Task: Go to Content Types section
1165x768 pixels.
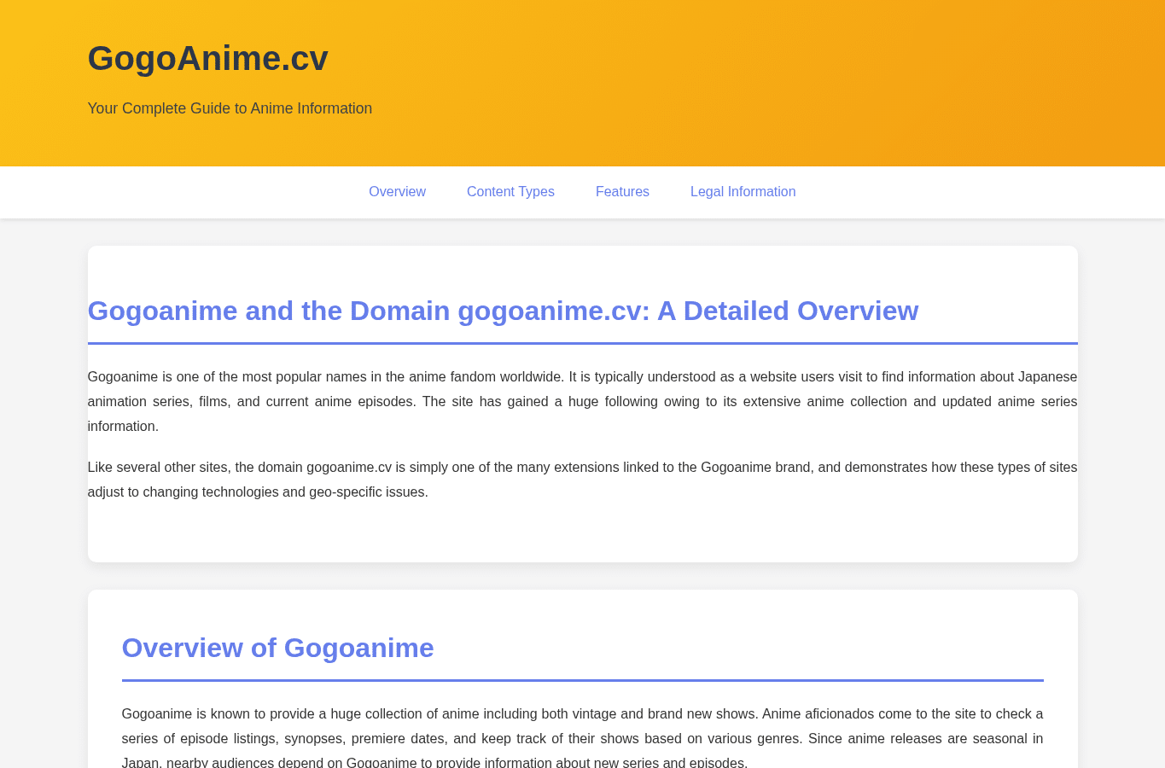Action: click(510, 192)
